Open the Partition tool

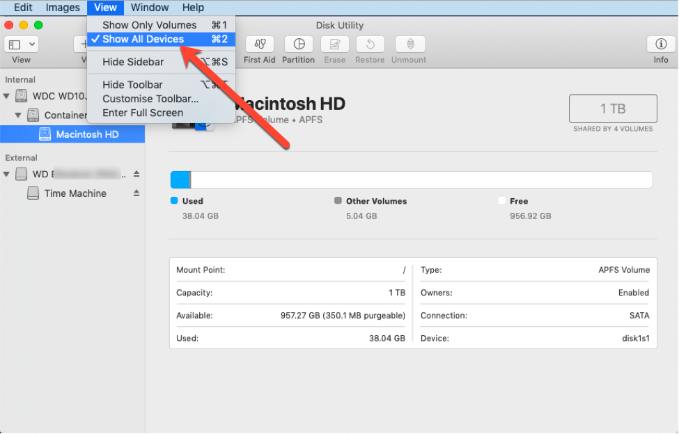(x=299, y=44)
